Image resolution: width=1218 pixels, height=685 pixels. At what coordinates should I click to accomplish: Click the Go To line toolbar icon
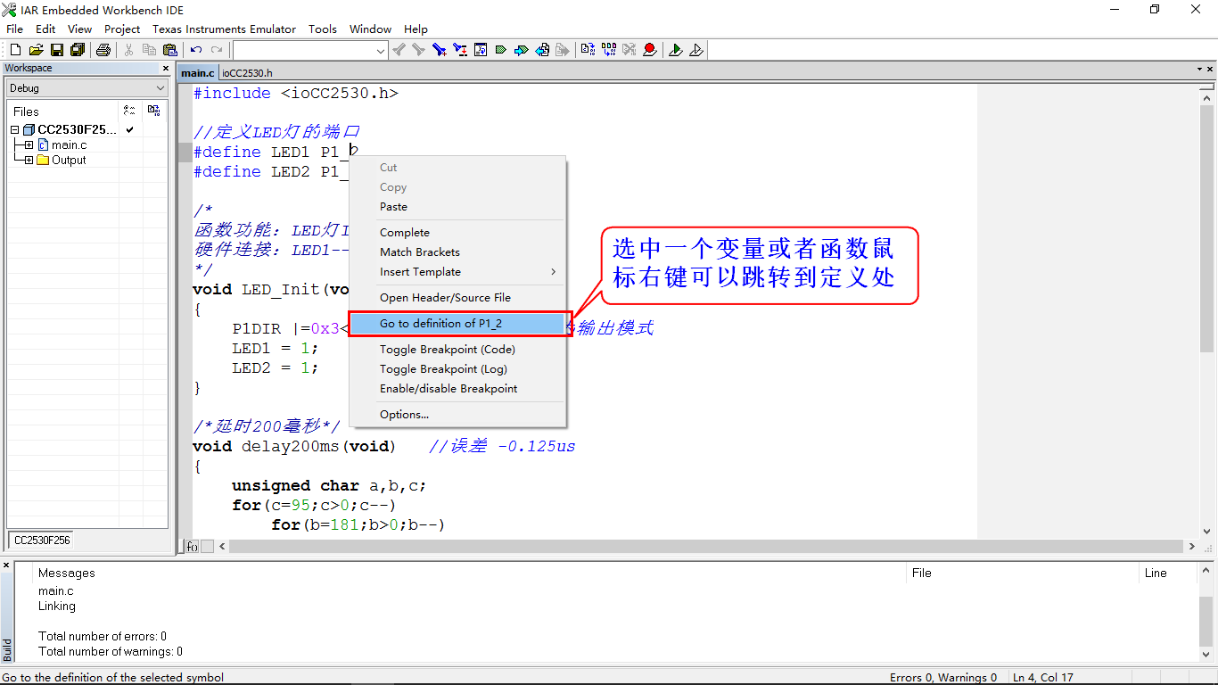tap(481, 50)
